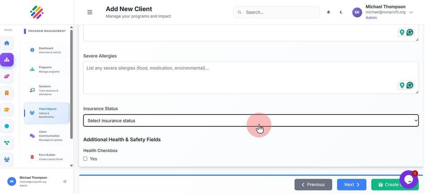This screenshot has width=425, height=194.
Task: Click the graduation cap sidebar icon
Action: 7,110
